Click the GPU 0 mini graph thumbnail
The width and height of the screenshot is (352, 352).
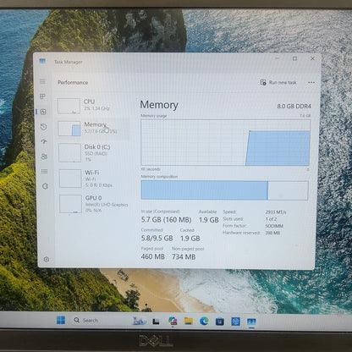pyautogui.click(x=70, y=204)
